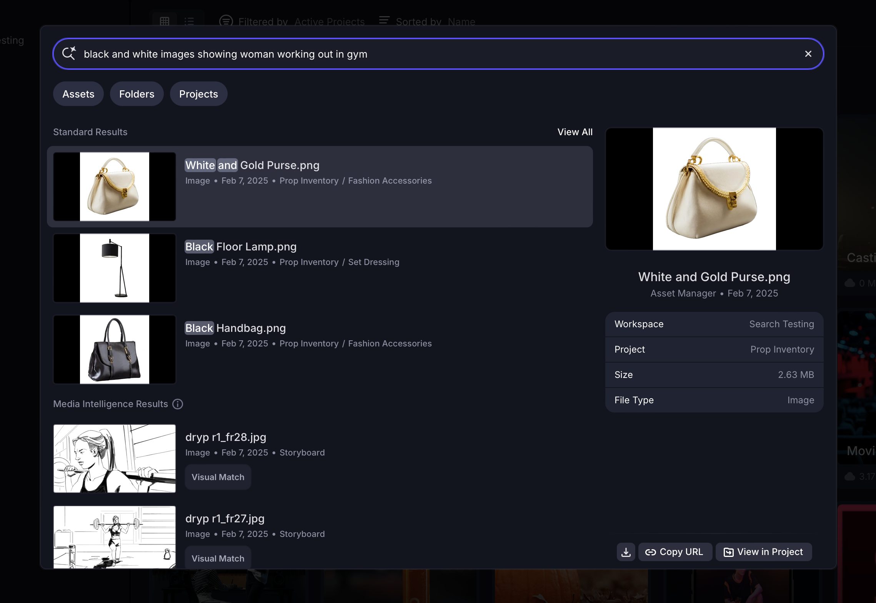The height and width of the screenshot is (603, 876).
Task: Click Visual Match tag under dryp r1_fr27.jpg
Action: 218,558
